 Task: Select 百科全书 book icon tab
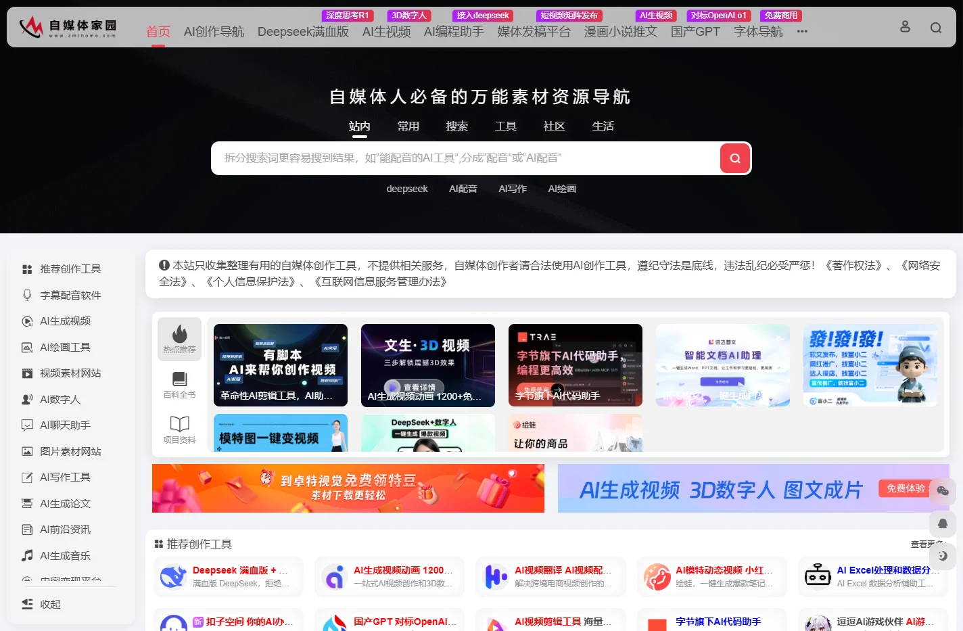[180, 385]
